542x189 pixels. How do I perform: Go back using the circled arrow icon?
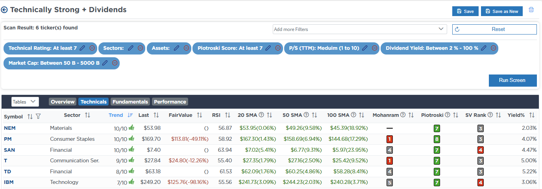click(5, 10)
